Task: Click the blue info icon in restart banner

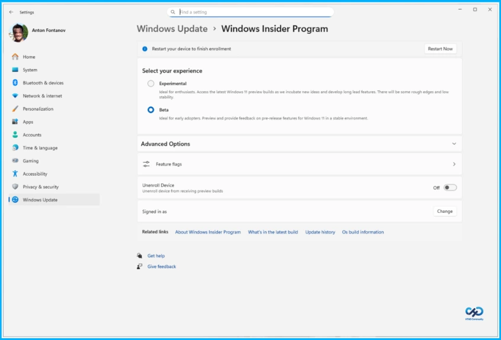Action: pyautogui.click(x=144, y=49)
